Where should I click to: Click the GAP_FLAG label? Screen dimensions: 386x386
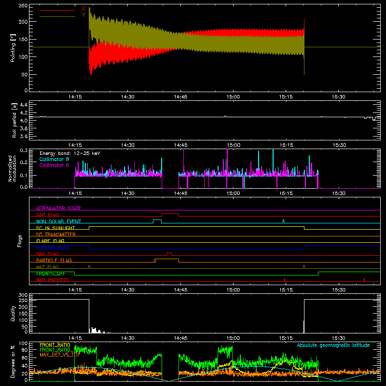[47, 215]
